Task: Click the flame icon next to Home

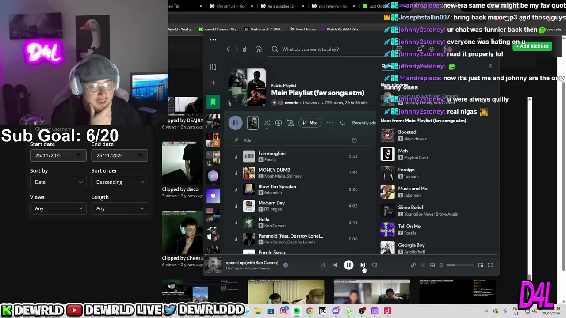Action: coord(245,49)
